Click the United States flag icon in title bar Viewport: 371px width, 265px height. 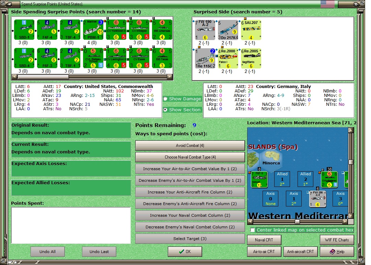tap(327, 4)
